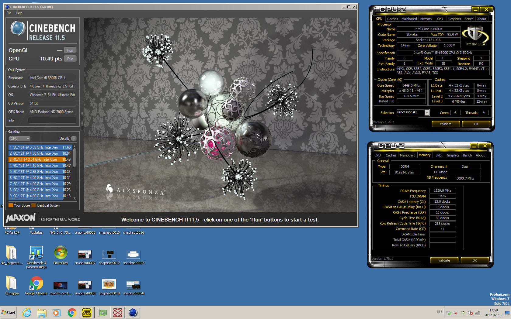The image size is (511, 319).
Task: Open the snaphsot0027 image file
Action: tap(134, 257)
